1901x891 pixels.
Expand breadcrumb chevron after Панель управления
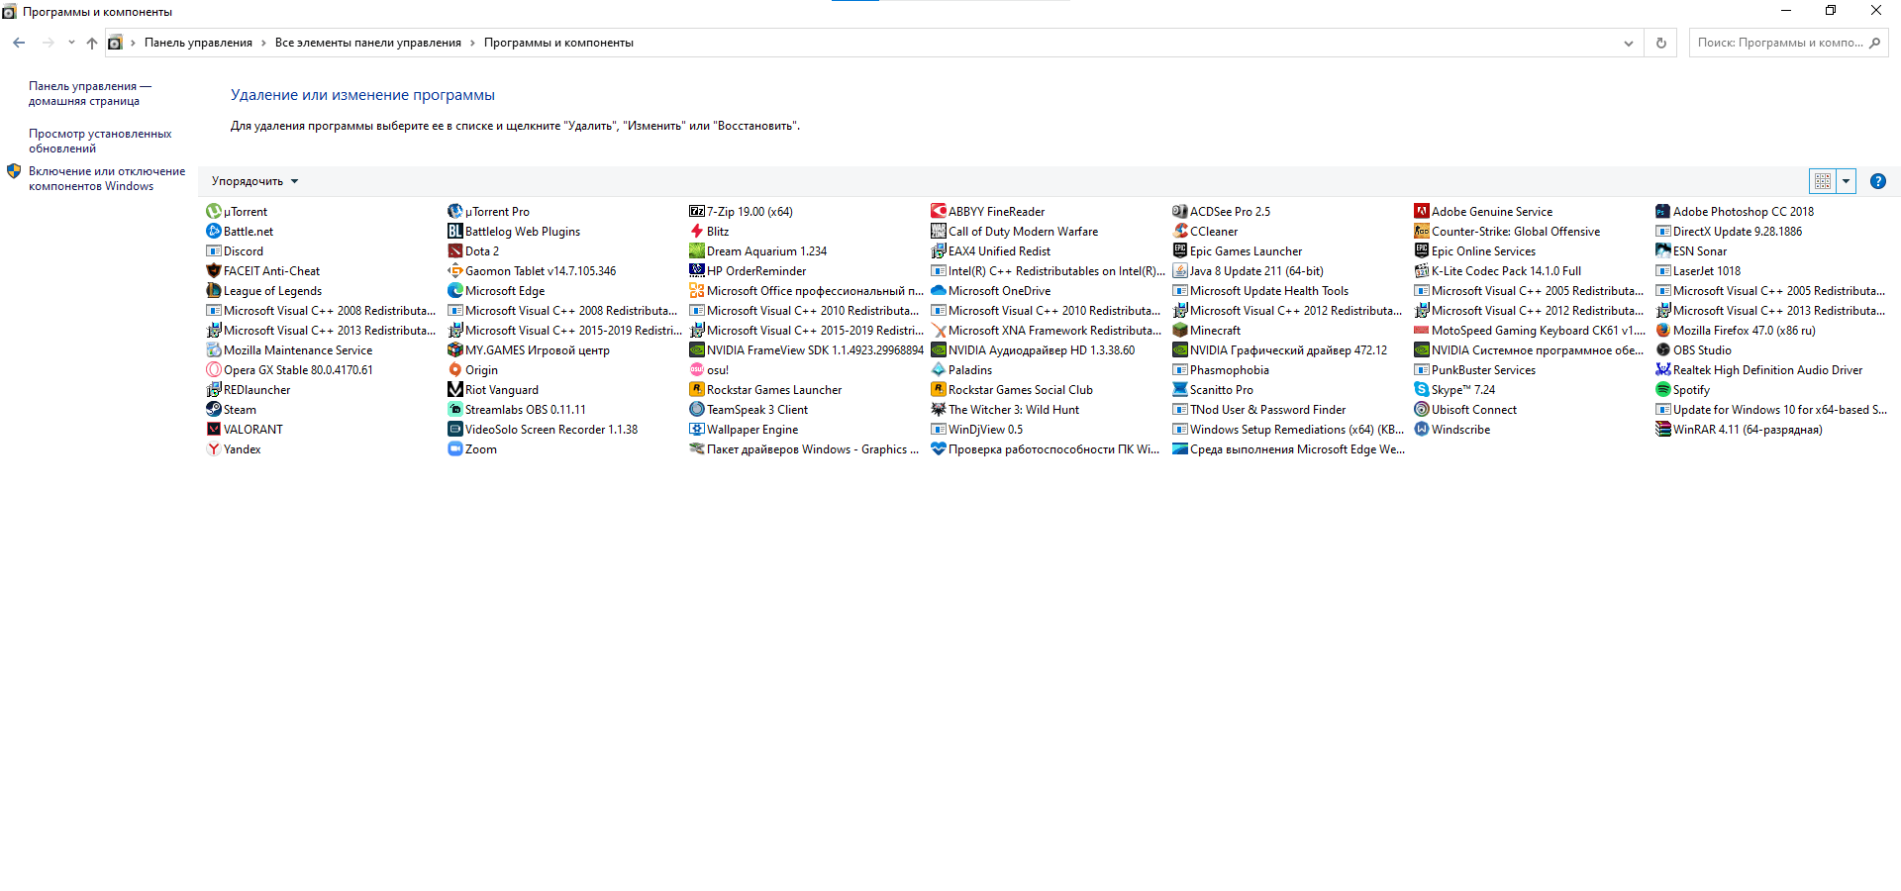pyautogui.click(x=263, y=43)
